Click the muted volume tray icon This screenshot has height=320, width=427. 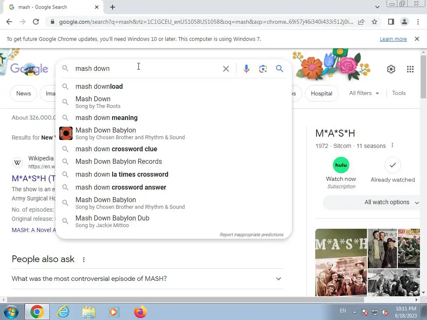coord(385,312)
